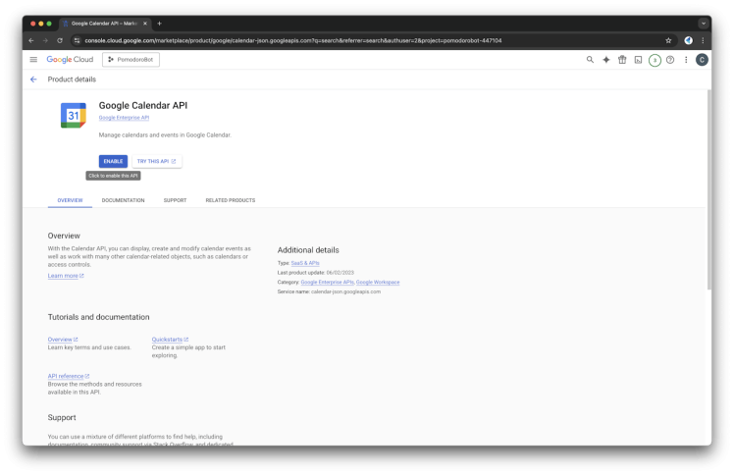Switch to the OVERVIEW tab
The width and height of the screenshot is (734, 475).
pos(70,200)
